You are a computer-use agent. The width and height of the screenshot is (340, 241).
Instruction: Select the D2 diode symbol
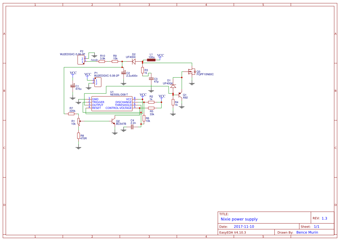point(134,61)
